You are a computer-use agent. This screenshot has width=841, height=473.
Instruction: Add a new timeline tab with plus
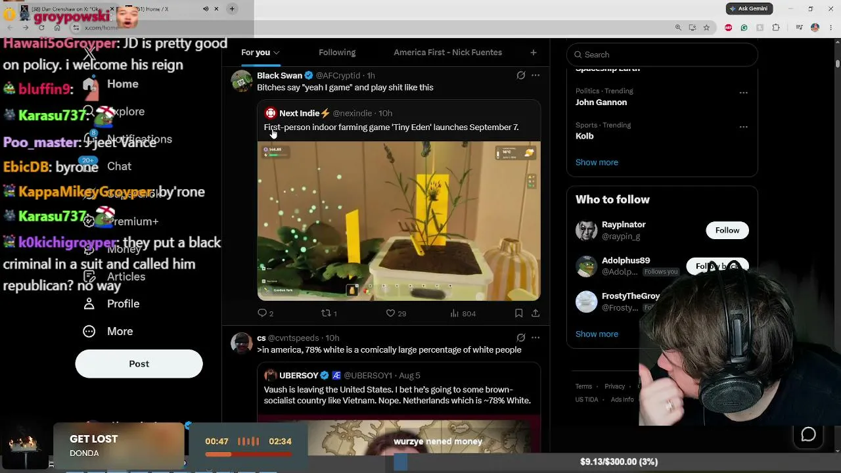pyautogui.click(x=534, y=53)
